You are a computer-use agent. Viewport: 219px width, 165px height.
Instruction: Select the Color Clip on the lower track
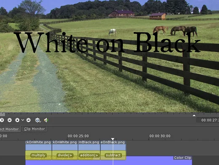pos(183,158)
